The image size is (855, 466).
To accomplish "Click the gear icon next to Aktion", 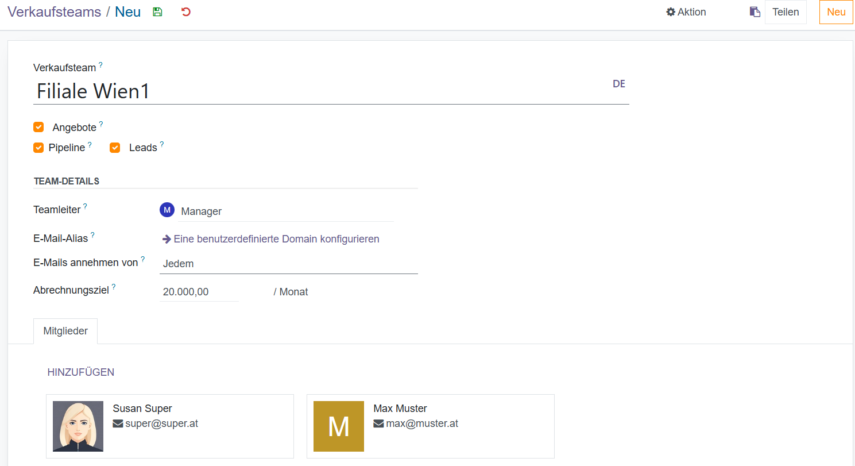I will tap(670, 12).
